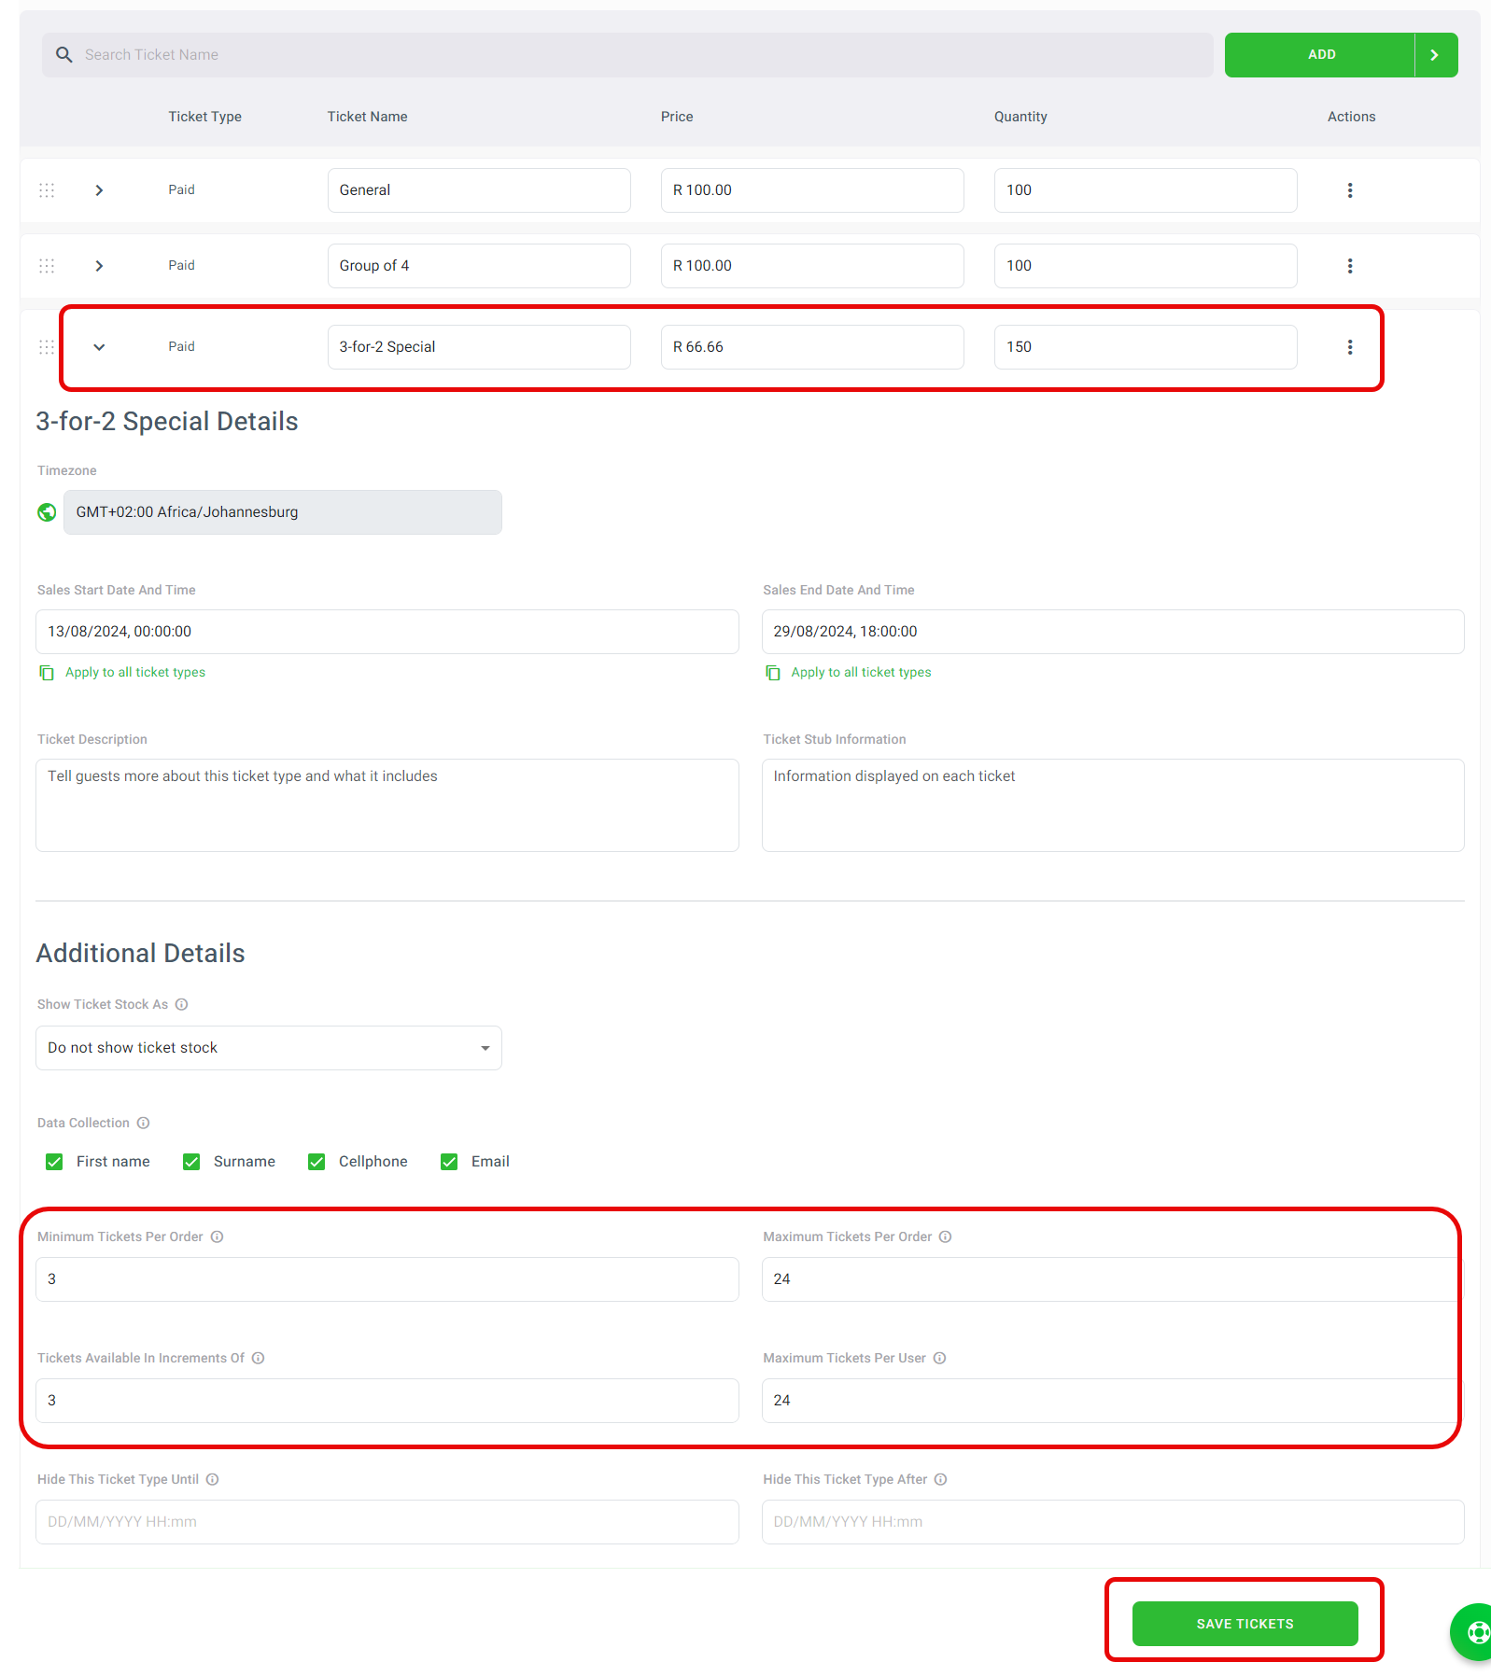
Task: Uncheck the First name checkbox
Action: [x=54, y=1162]
